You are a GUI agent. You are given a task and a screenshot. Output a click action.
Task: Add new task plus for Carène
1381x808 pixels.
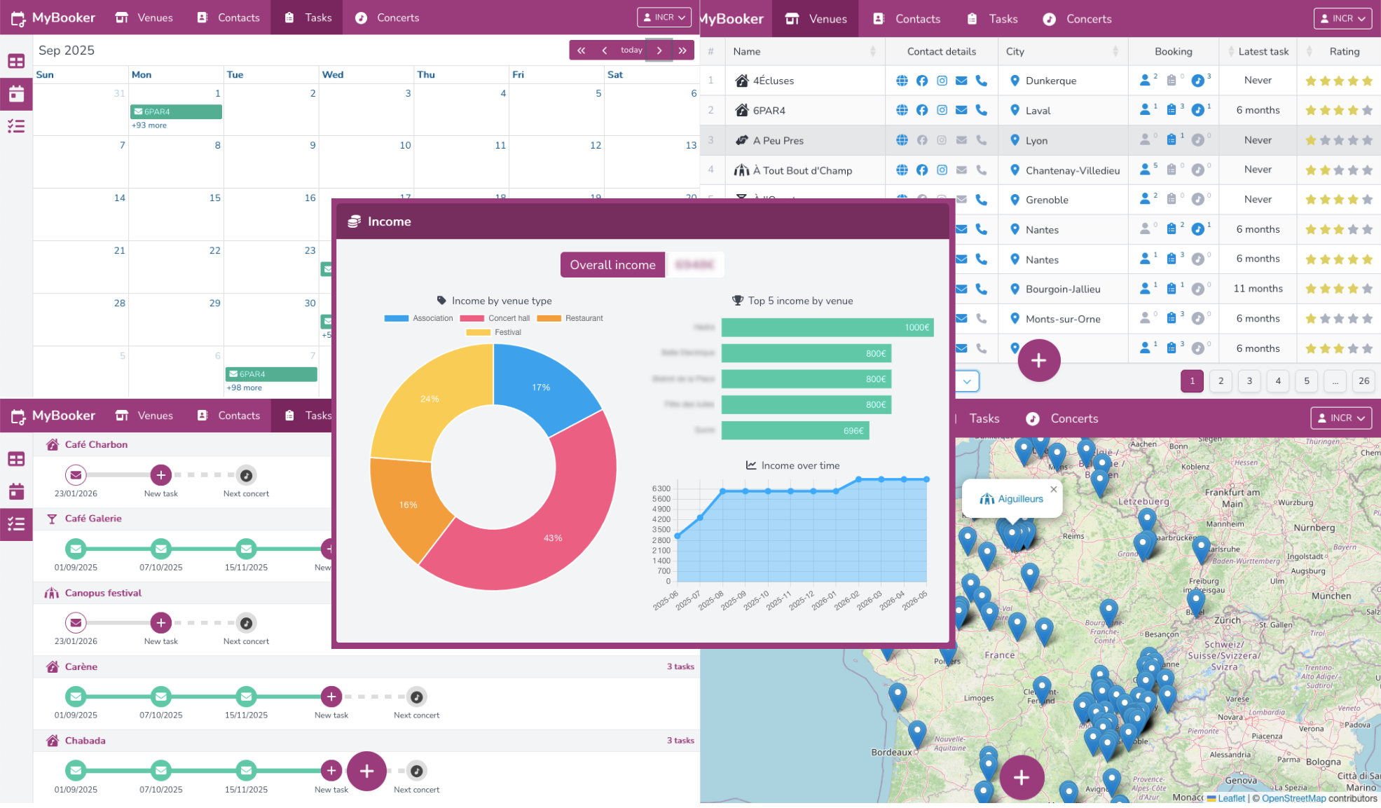[331, 697]
